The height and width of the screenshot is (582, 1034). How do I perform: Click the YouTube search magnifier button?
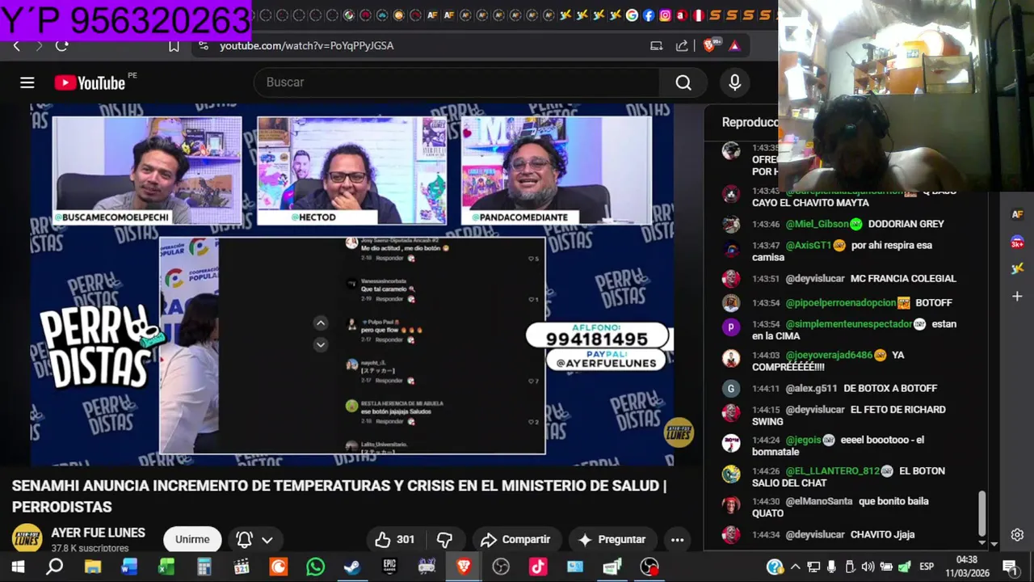click(683, 82)
